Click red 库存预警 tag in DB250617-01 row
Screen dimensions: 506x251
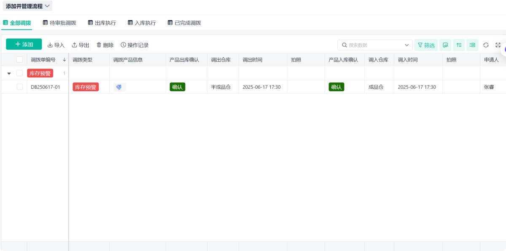(x=86, y=87)
